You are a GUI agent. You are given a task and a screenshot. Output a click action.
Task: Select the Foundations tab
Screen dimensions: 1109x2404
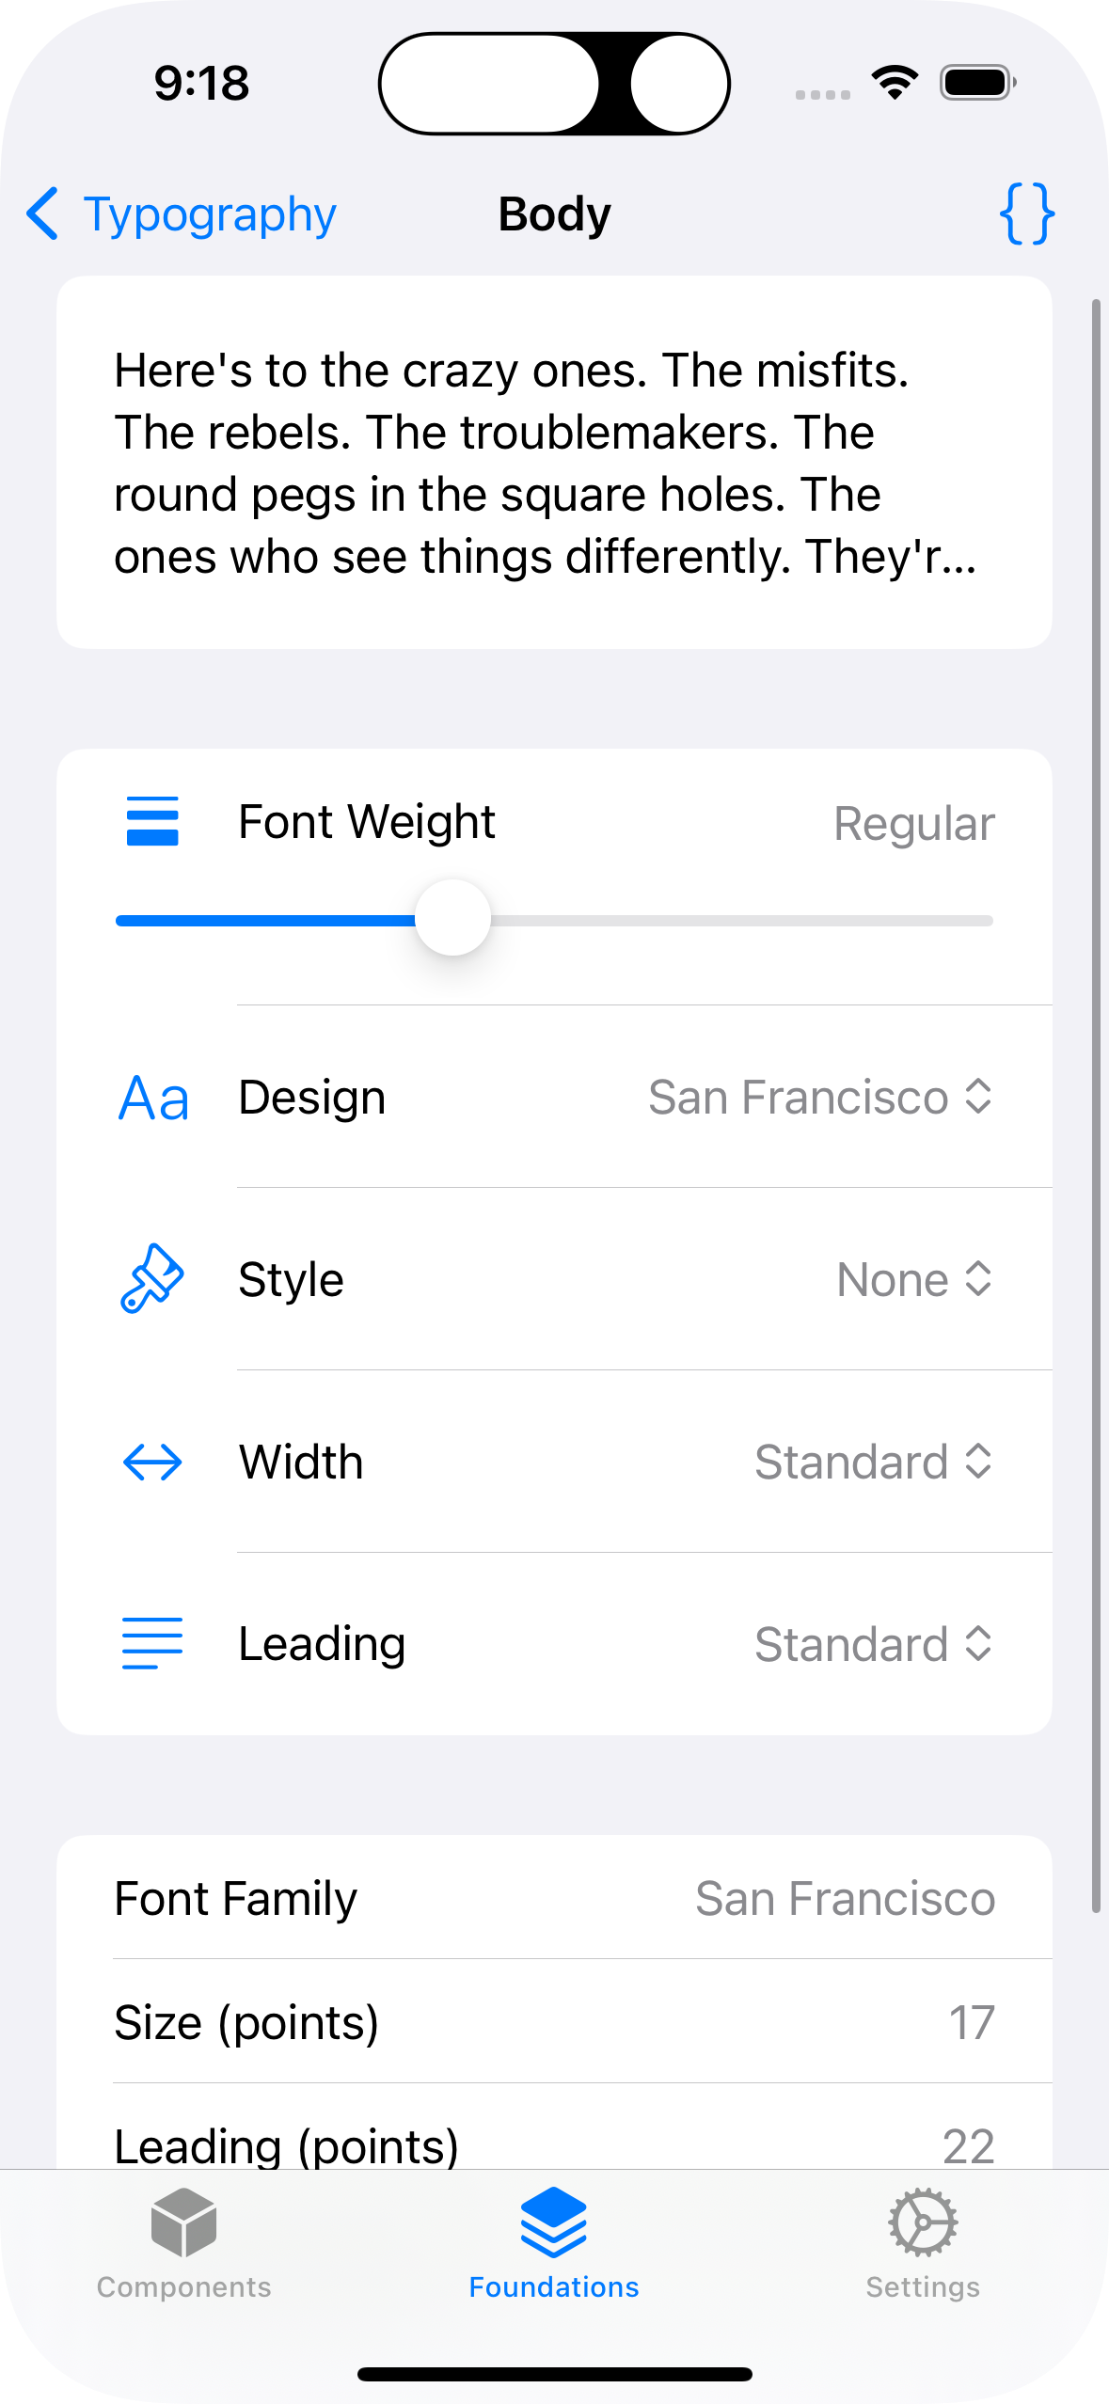tap(554, 2243)
